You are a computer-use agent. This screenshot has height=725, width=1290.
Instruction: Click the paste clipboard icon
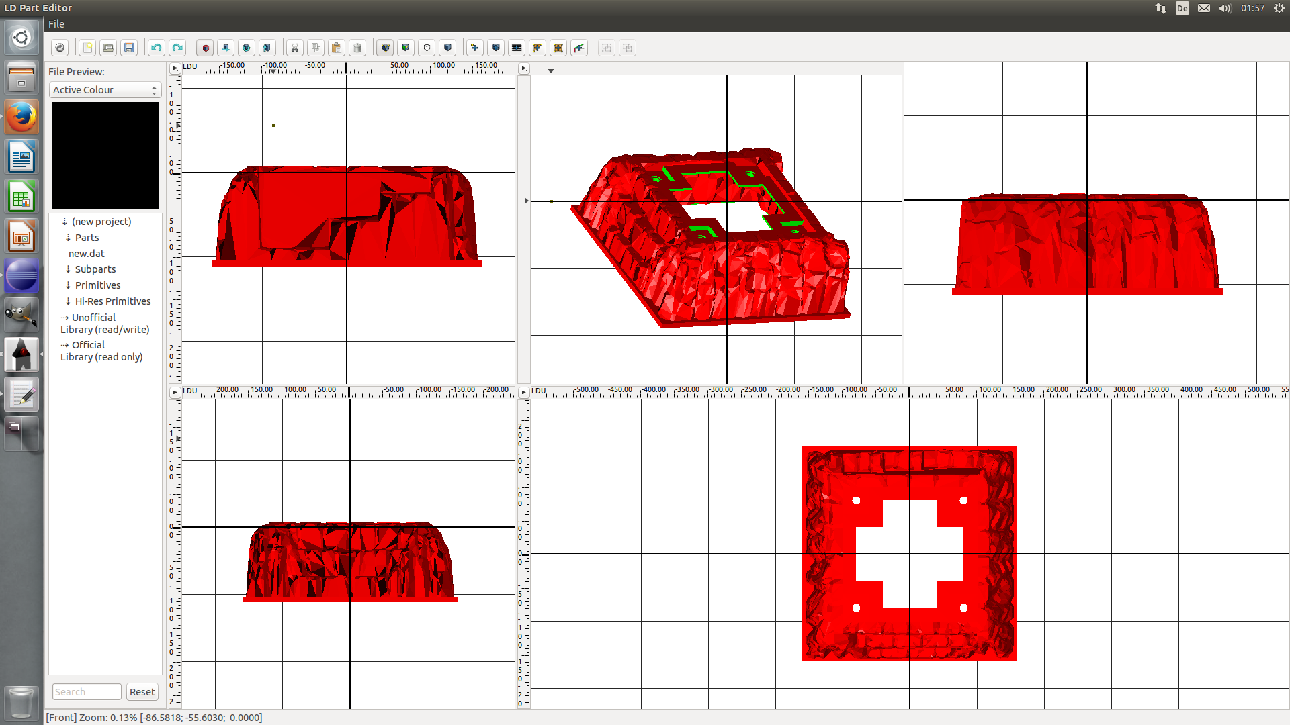click(337, 48)
